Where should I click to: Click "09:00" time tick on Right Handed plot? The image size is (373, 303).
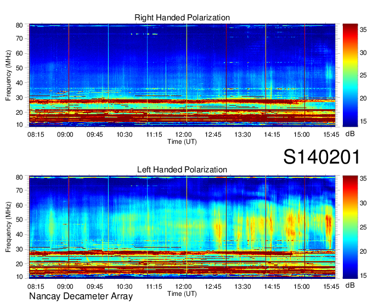click(65, 134)
